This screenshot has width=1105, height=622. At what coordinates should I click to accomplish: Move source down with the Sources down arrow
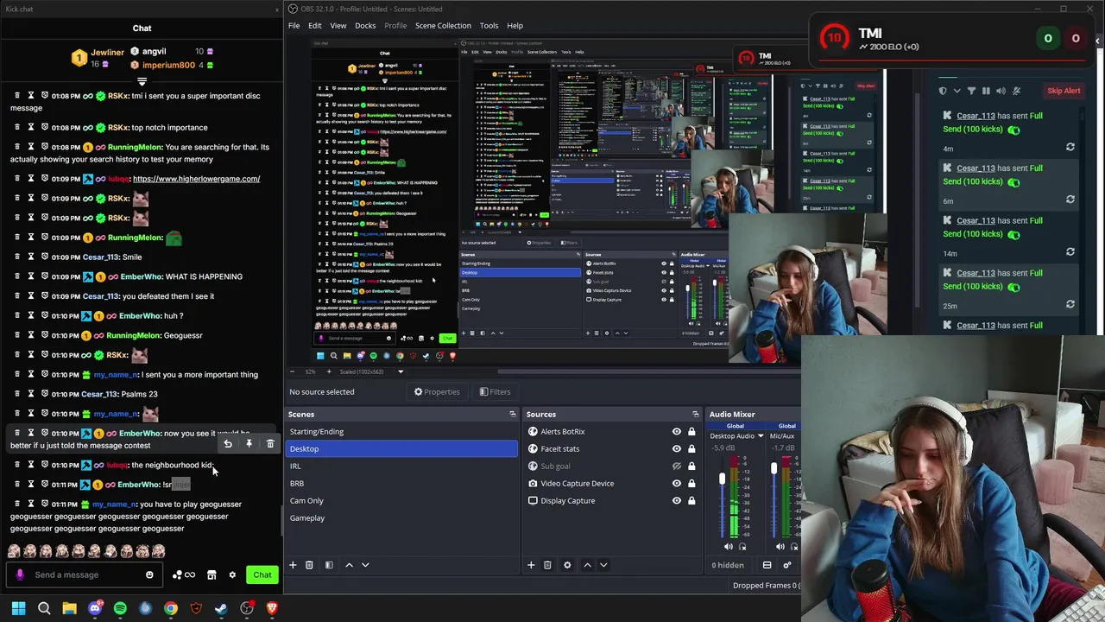tap(603, 565)
